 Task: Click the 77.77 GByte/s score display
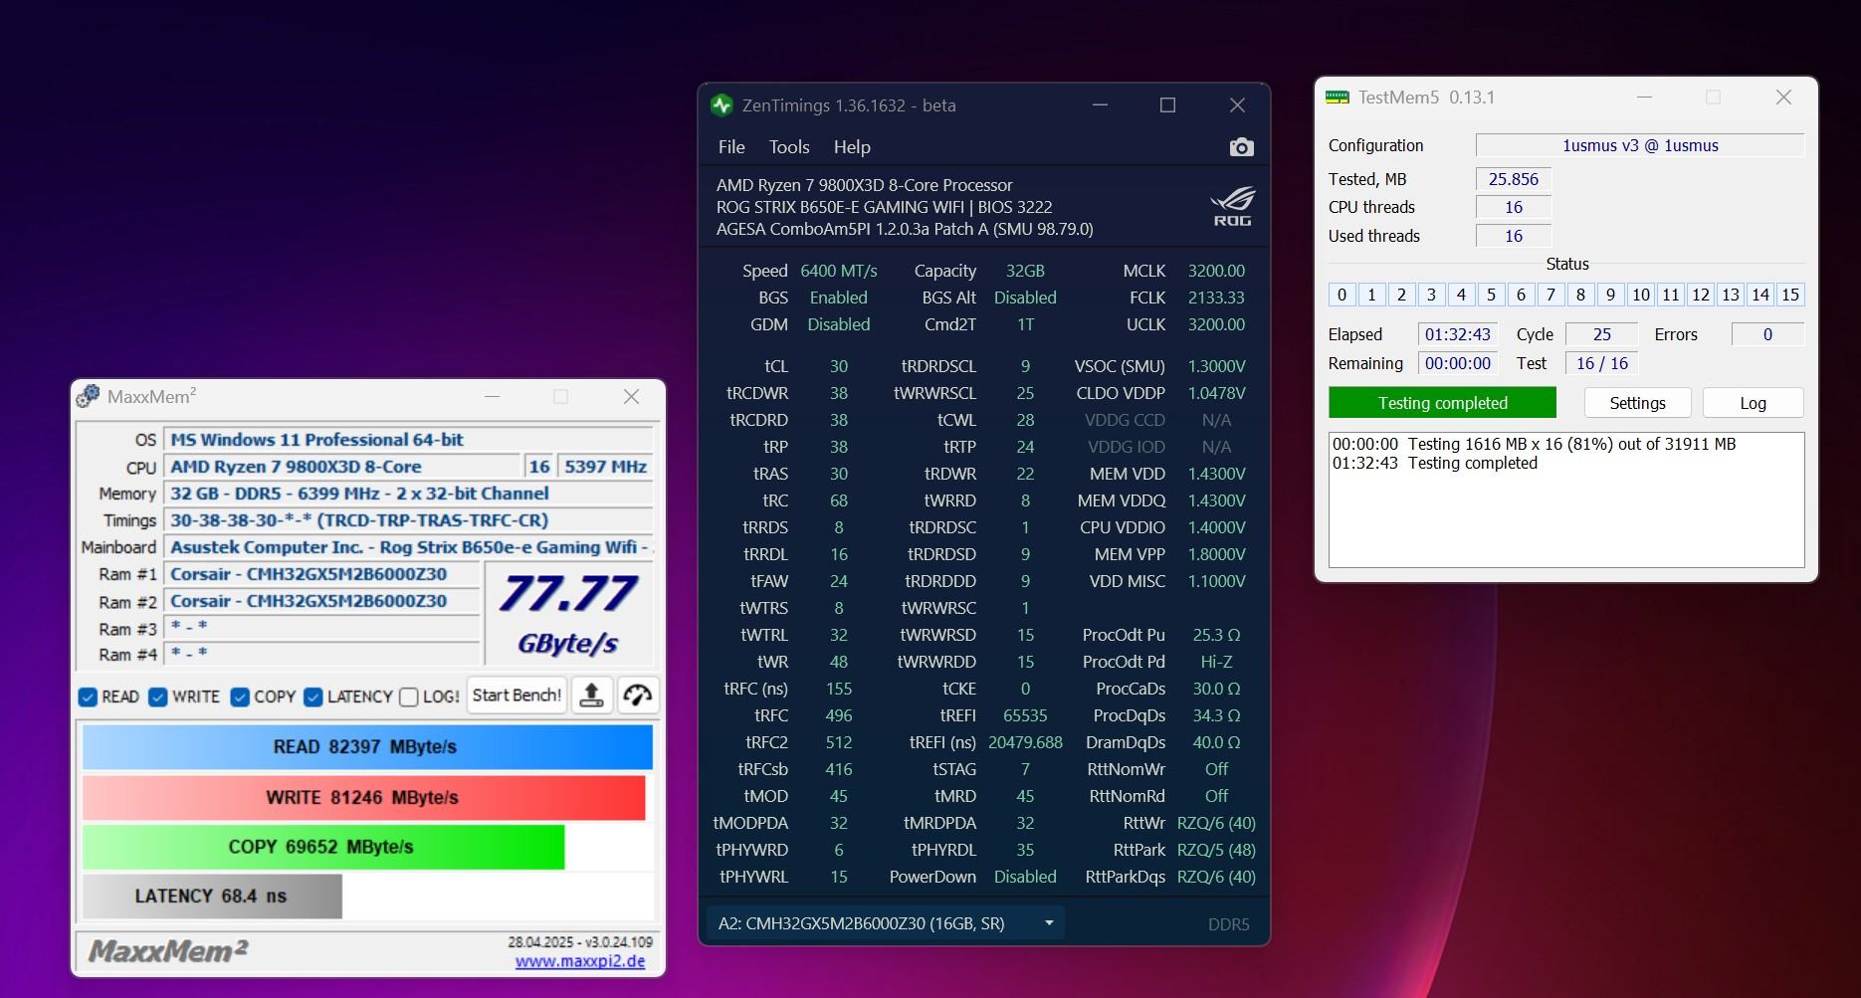point(568,614)
